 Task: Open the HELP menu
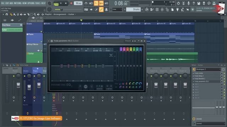[43, 3]
